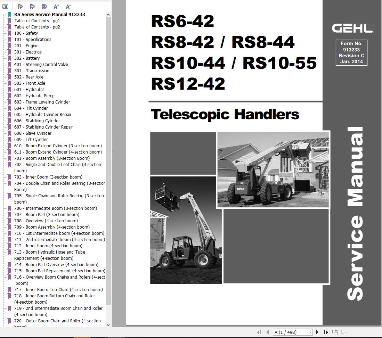Go to the next page
Viewport: 382px width, 338px height.
(x=317, y=332)
